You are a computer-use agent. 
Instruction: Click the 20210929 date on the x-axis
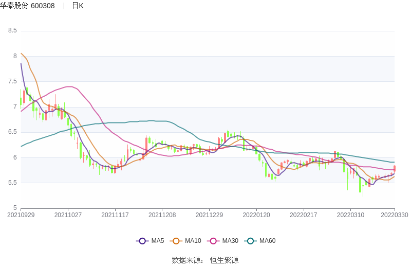point(21,215)
